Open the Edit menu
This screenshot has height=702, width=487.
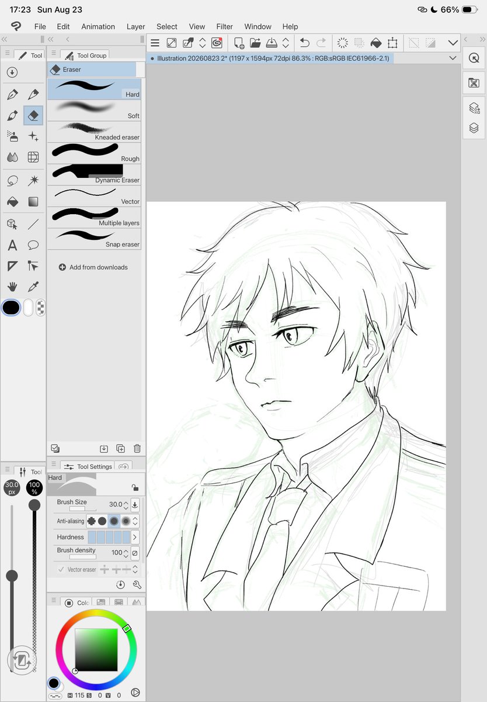63,26
